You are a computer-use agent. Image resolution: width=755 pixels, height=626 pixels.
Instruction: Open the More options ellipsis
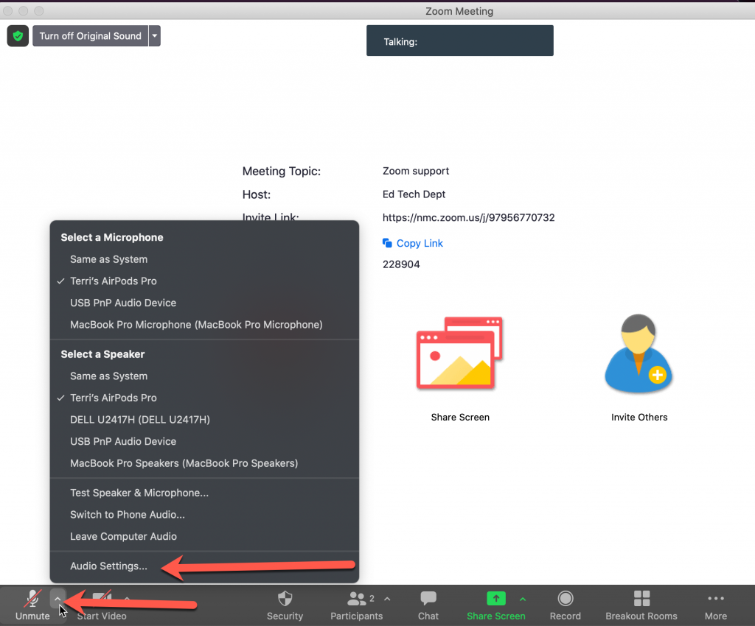(x=716, y=599)
